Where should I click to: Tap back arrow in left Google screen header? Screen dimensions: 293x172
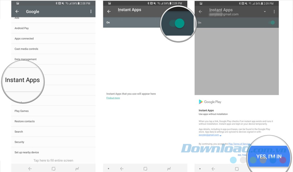tap(17, 11)
